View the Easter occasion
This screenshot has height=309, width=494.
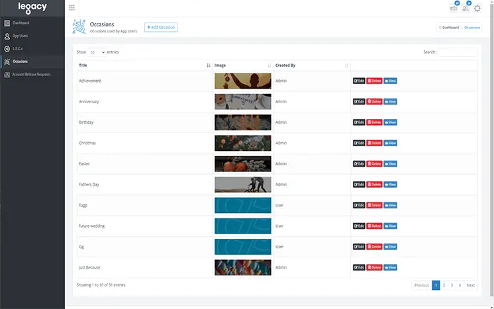click(x=390, y=164)
